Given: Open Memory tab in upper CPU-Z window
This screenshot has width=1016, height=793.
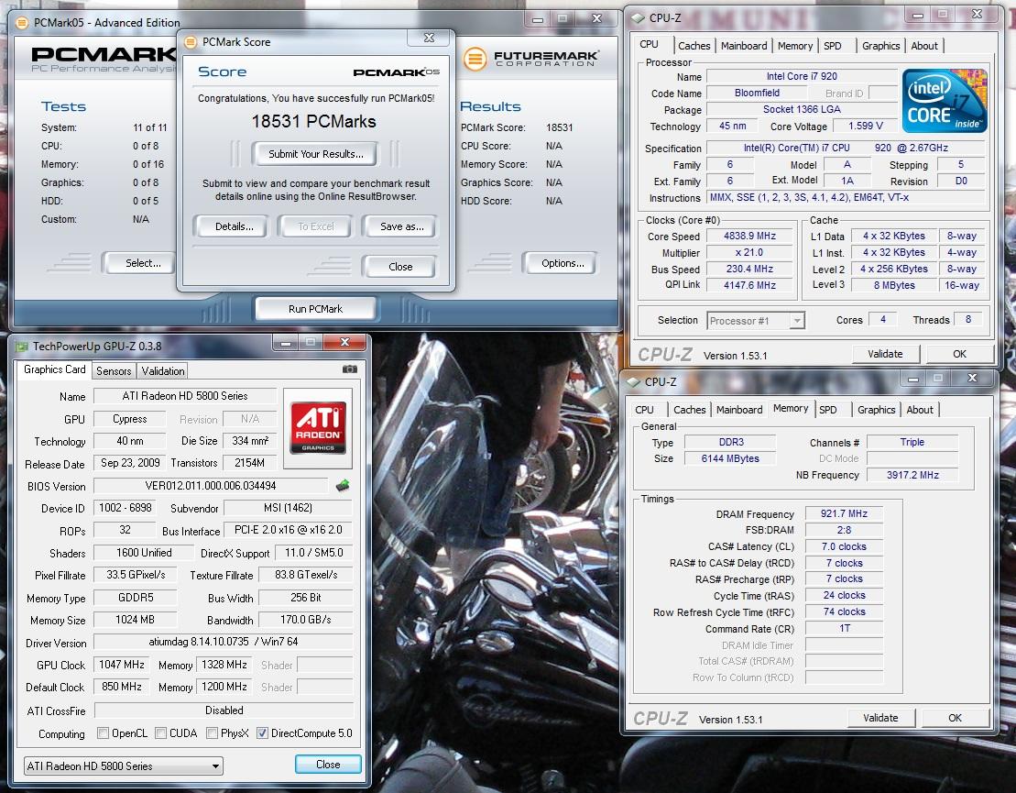Looking at the screenshot, I should (794, 46).
